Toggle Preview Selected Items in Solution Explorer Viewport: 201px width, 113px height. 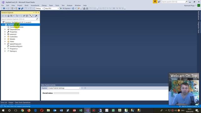tap(31, 16)
